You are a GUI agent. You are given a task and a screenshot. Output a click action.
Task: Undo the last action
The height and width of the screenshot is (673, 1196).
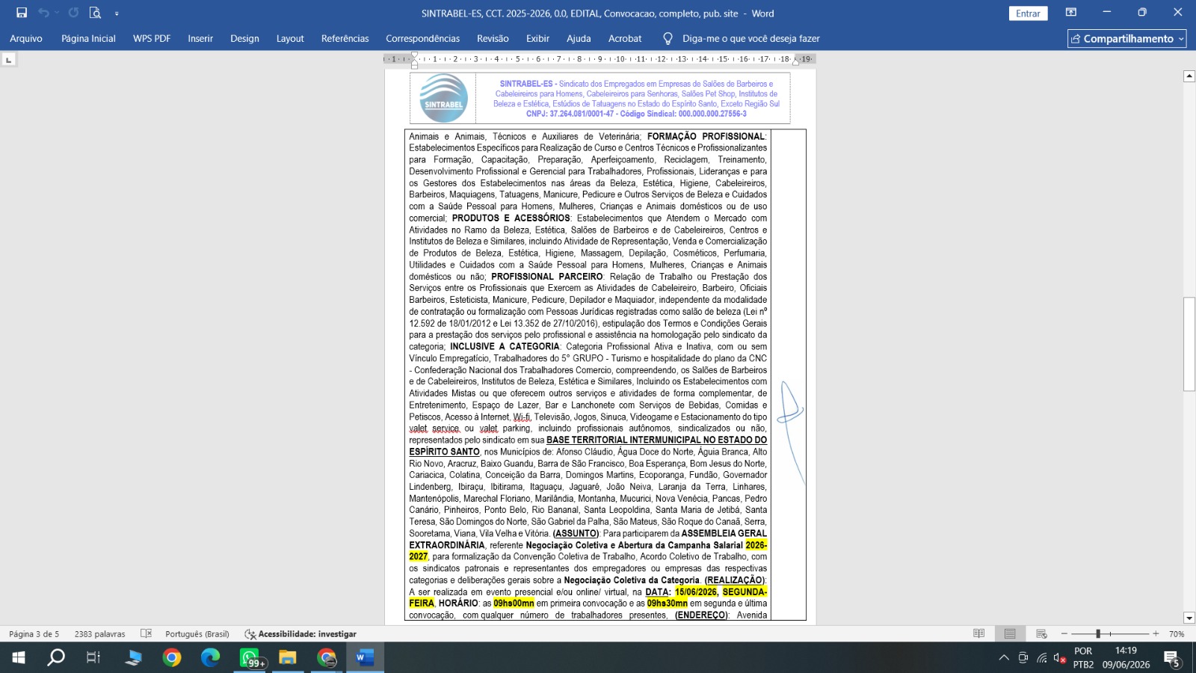point(43,13)
